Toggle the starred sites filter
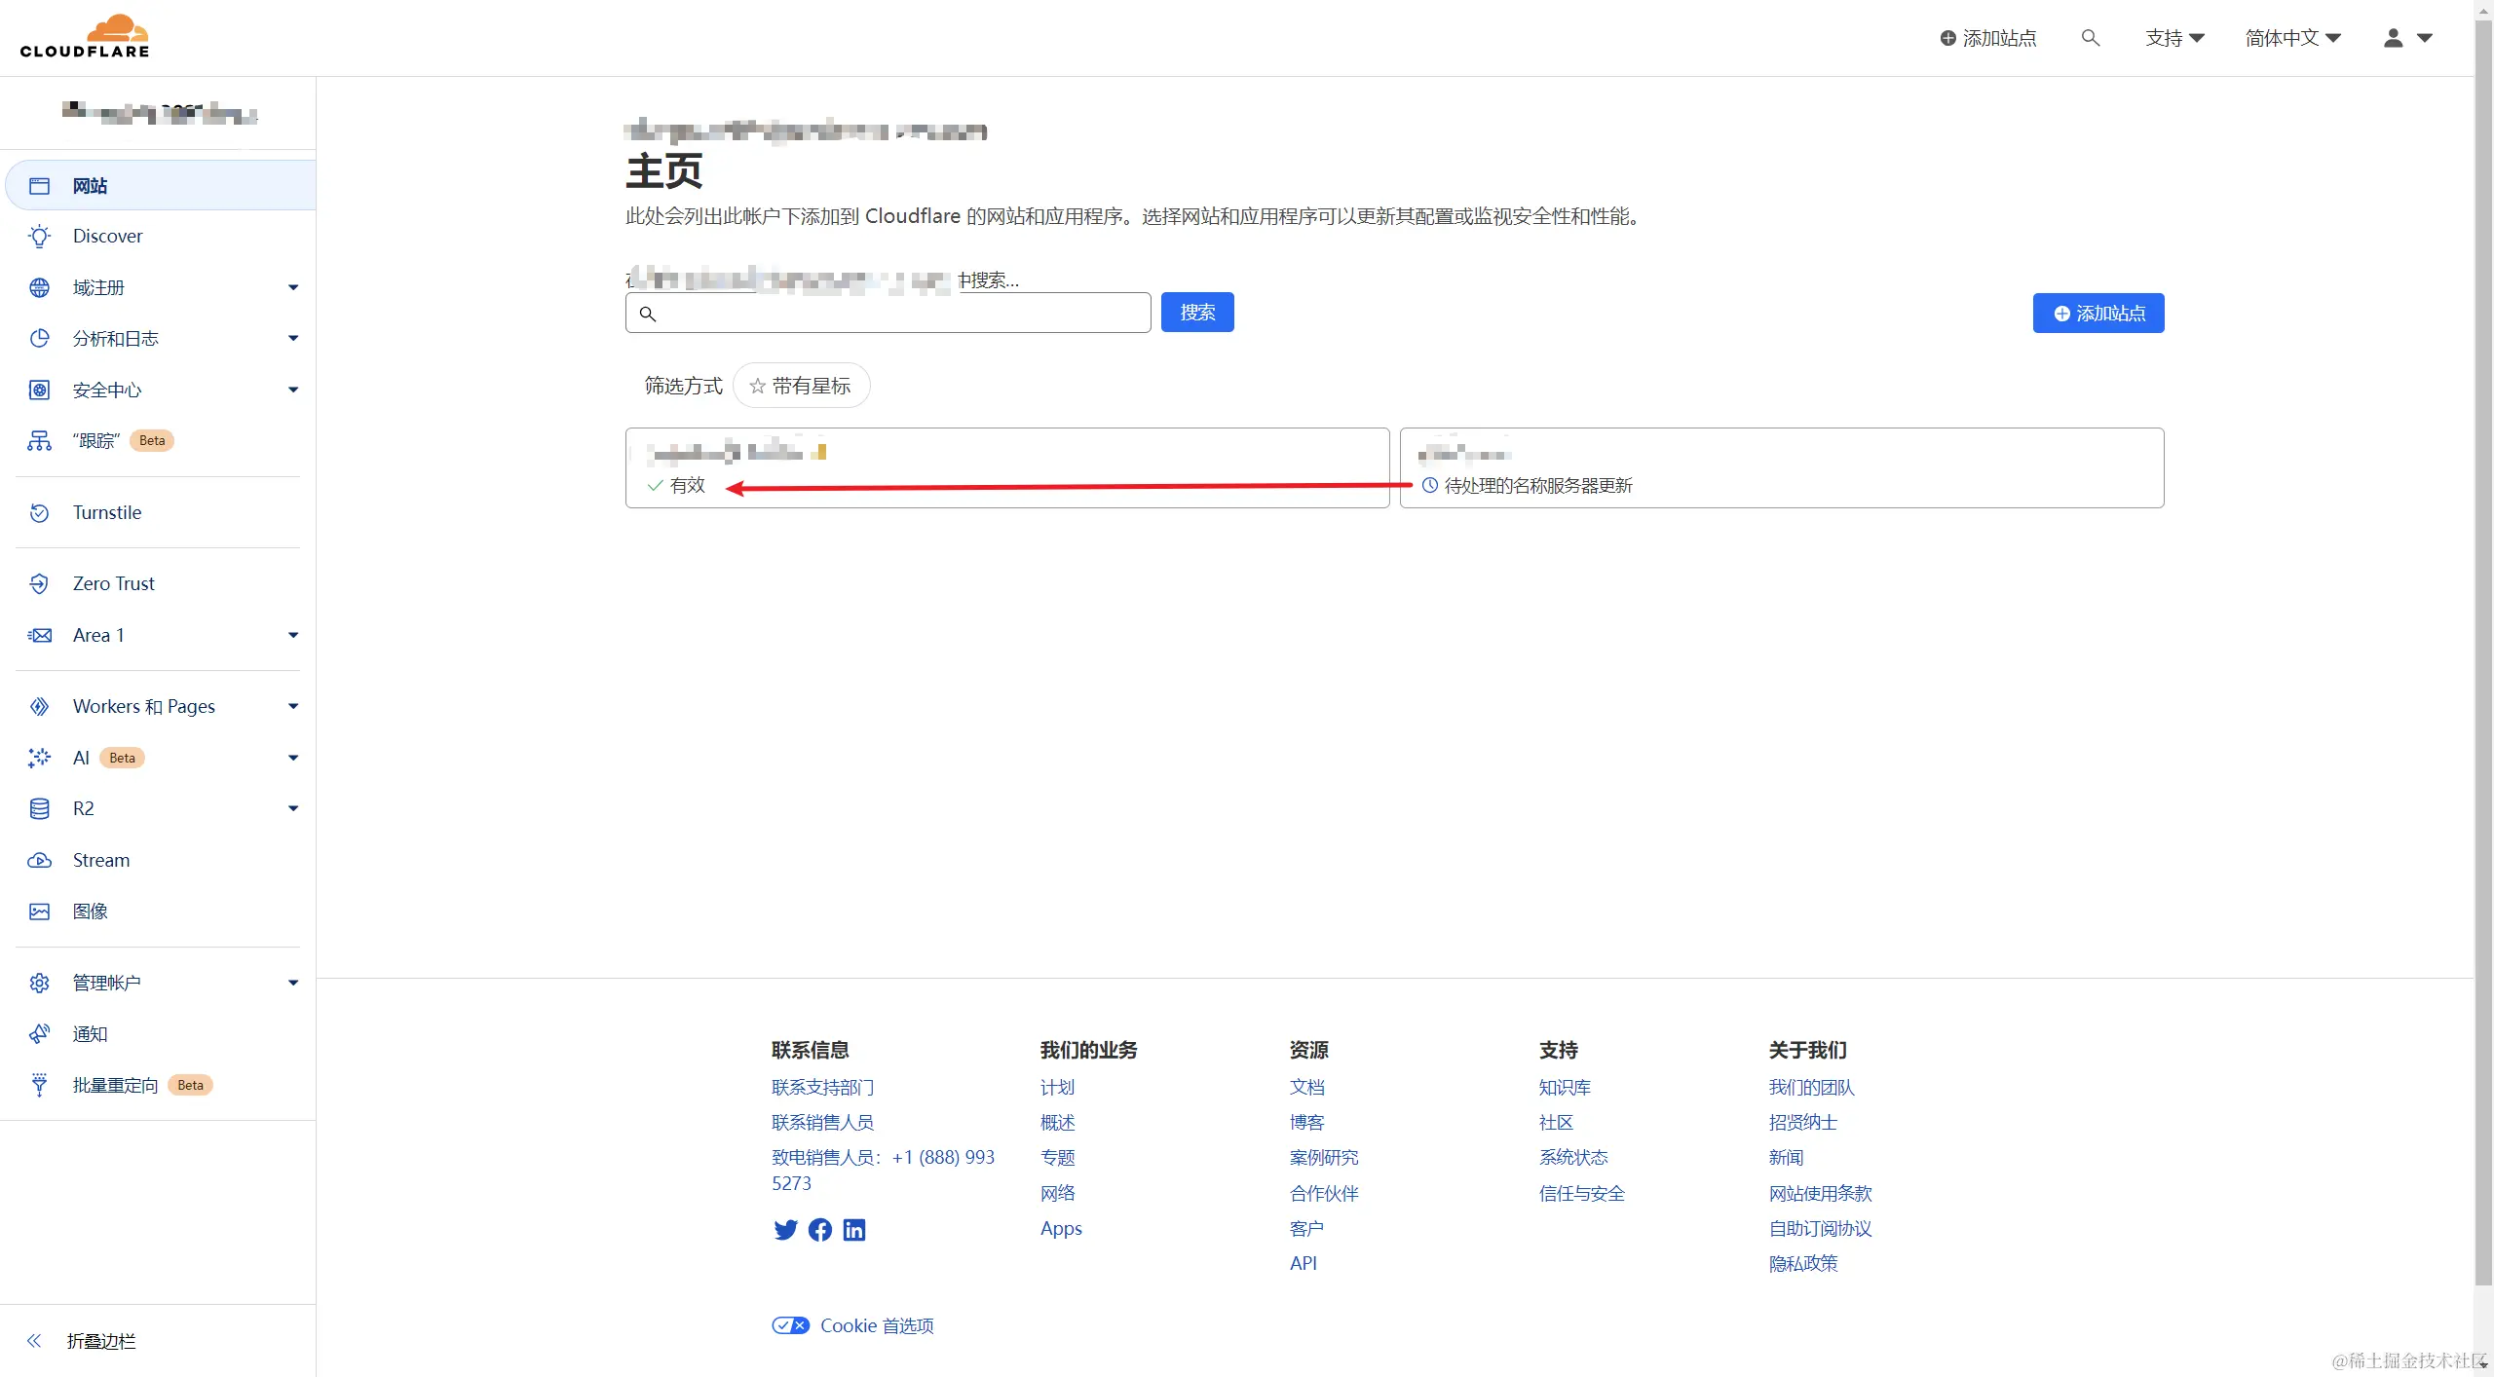Viewport: 2494px width, 1377px height. (x=801, y=386)
